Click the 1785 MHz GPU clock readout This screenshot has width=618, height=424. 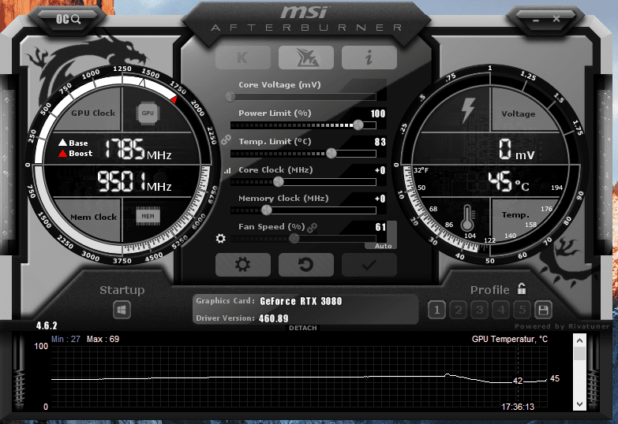[138, 149]
